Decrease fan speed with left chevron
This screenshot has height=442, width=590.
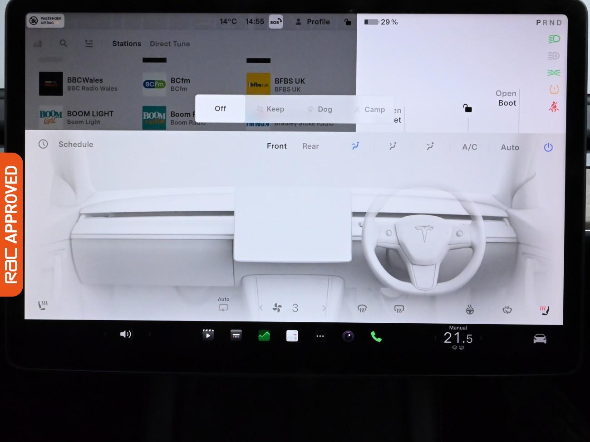(x=261, y=307)
